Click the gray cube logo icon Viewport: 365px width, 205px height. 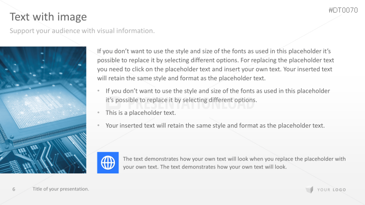coord(309,189)
